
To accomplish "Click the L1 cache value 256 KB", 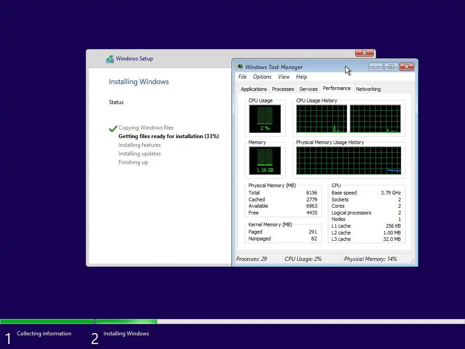I will (x=393, y=226).
